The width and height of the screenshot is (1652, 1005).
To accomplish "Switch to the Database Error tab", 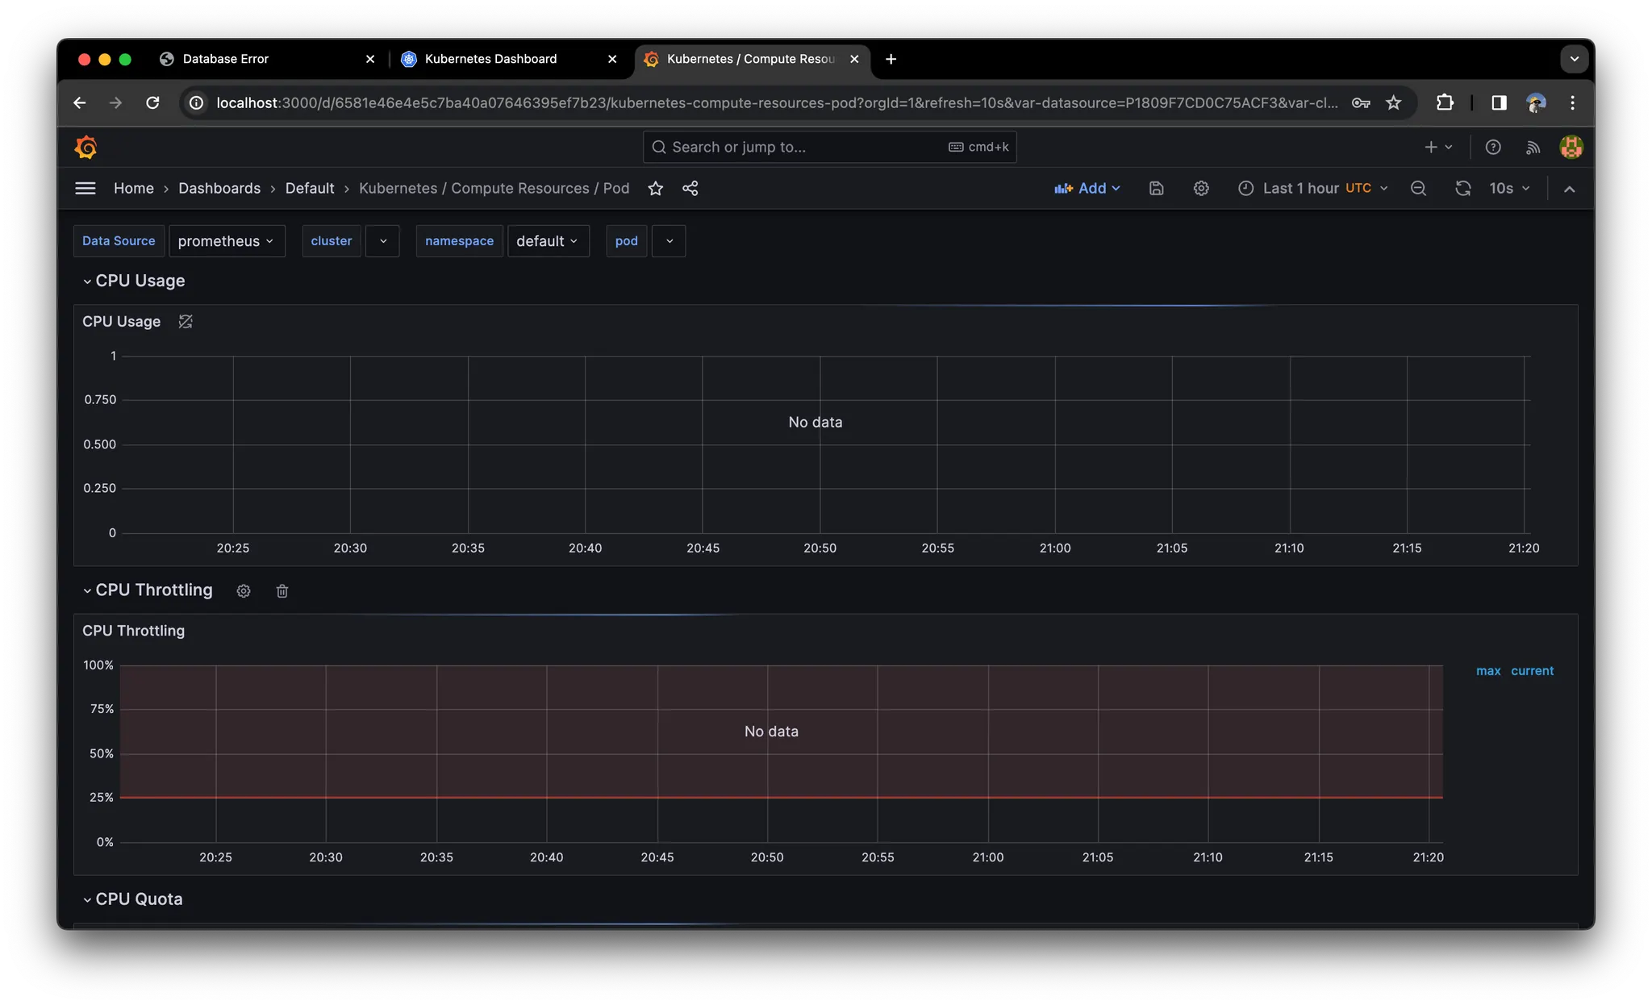I will (x=226, y=59).
